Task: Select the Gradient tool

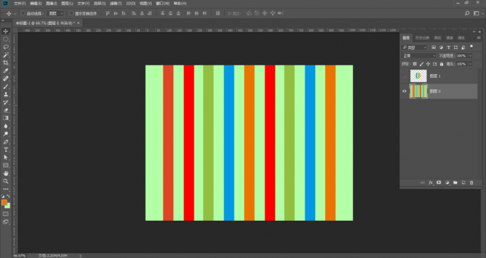Action: click(6, 118)
